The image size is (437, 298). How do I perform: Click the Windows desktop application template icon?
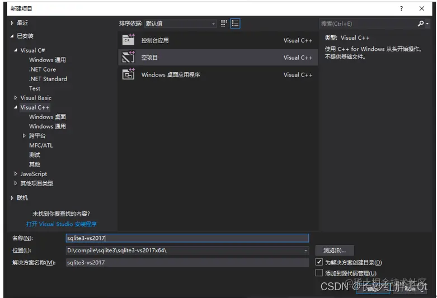click(129, 74)
